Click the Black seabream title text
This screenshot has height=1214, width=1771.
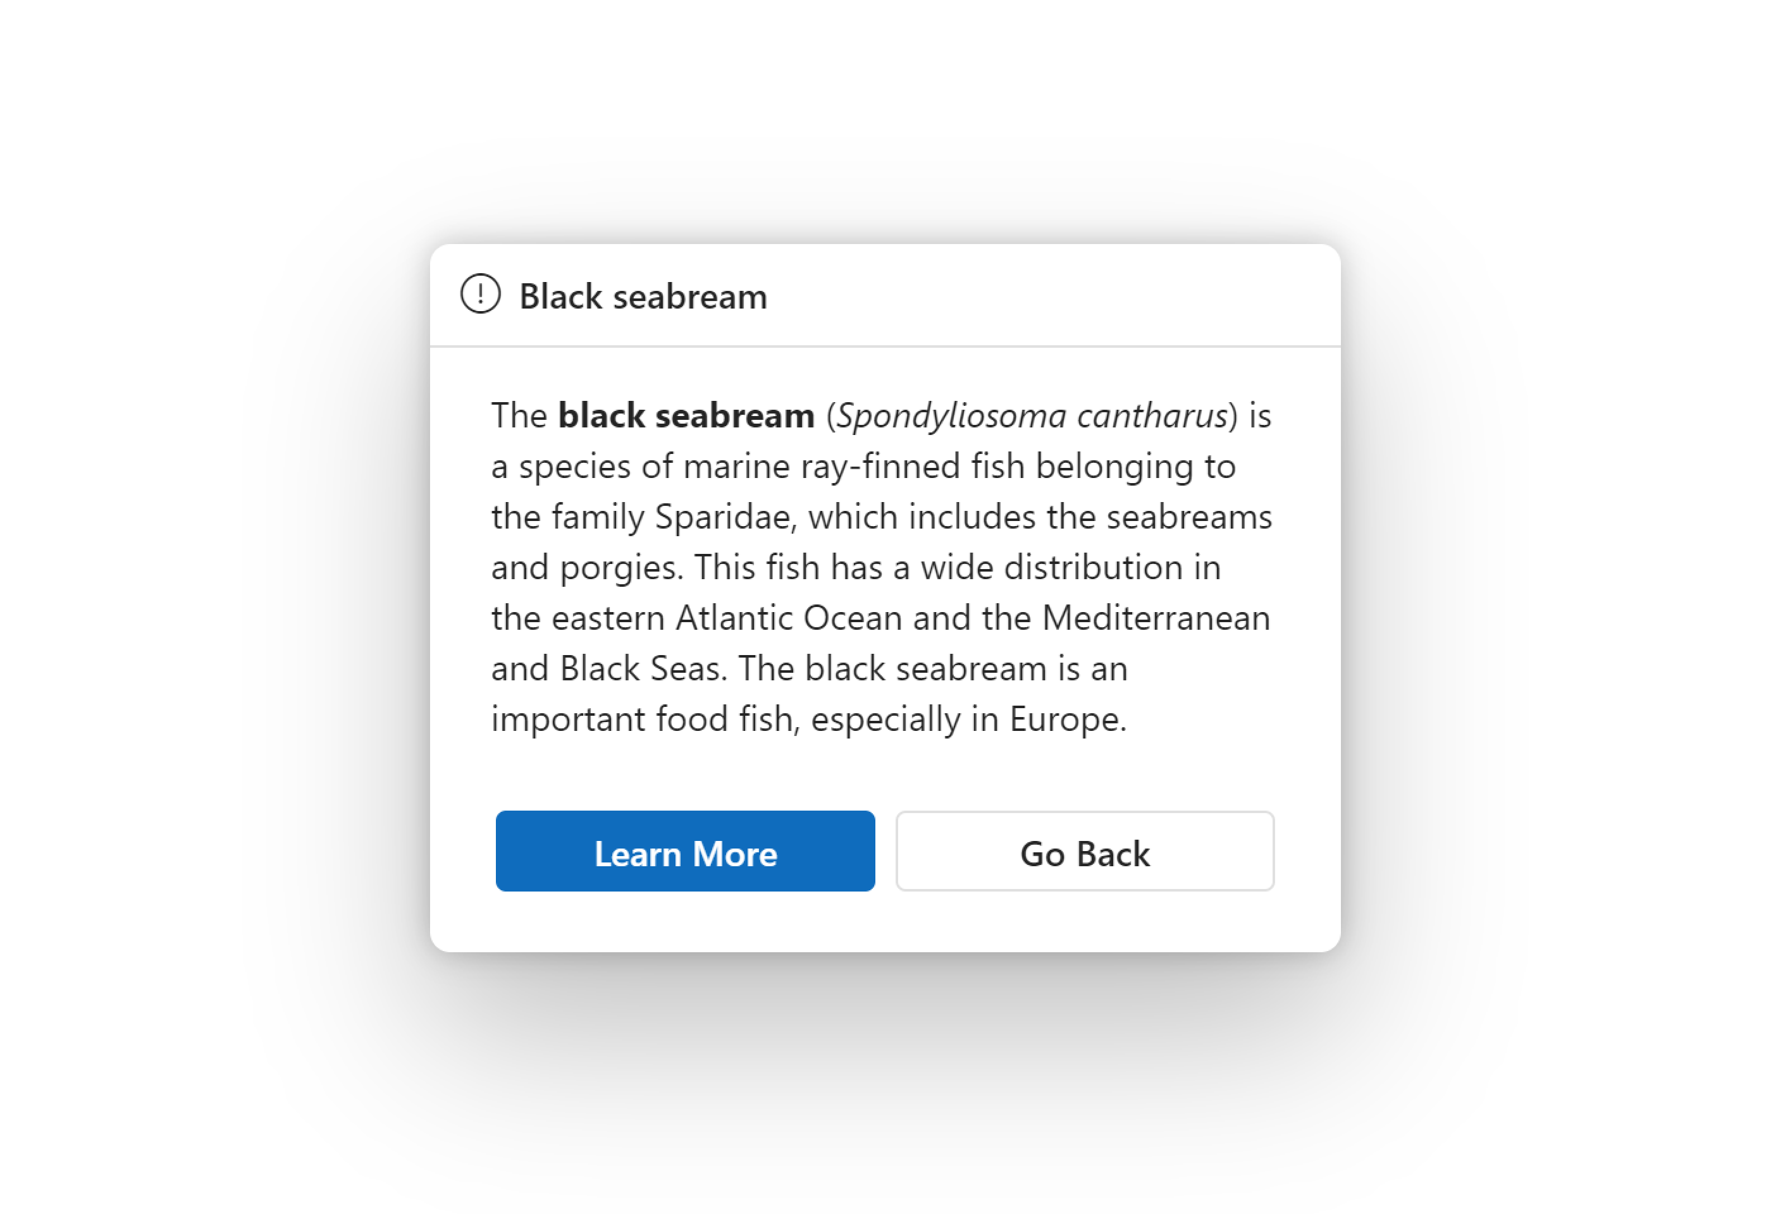point(643,297)
